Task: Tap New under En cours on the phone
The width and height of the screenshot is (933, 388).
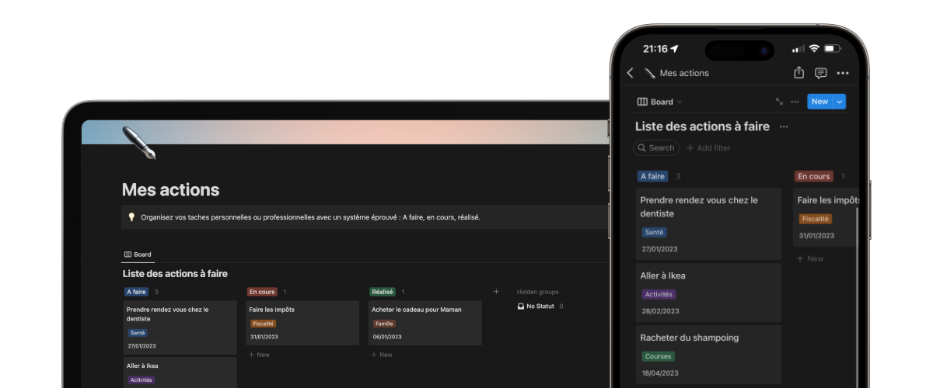Action: pos(810,258)
